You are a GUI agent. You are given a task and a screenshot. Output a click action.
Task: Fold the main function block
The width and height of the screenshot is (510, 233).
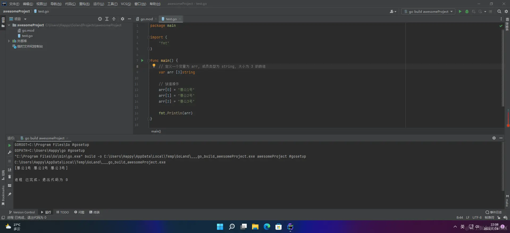(x=149, y=61)
